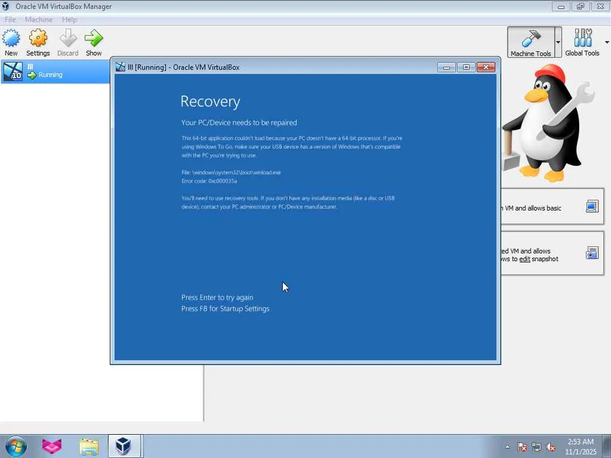The width and height of the screenshot is (611, 458).
Task: Minimize the VirtualBox Manager window
Action: click(561, 7)
